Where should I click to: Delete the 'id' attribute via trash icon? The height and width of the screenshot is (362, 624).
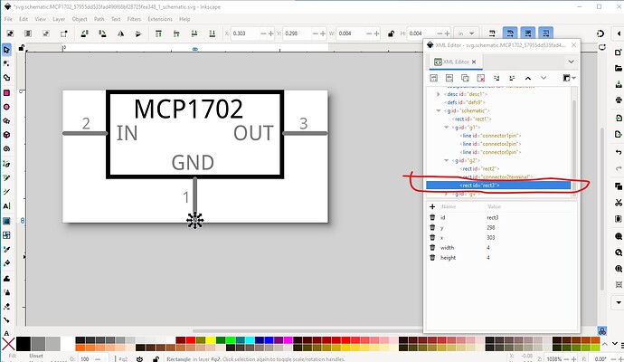[x=432, y=217]
